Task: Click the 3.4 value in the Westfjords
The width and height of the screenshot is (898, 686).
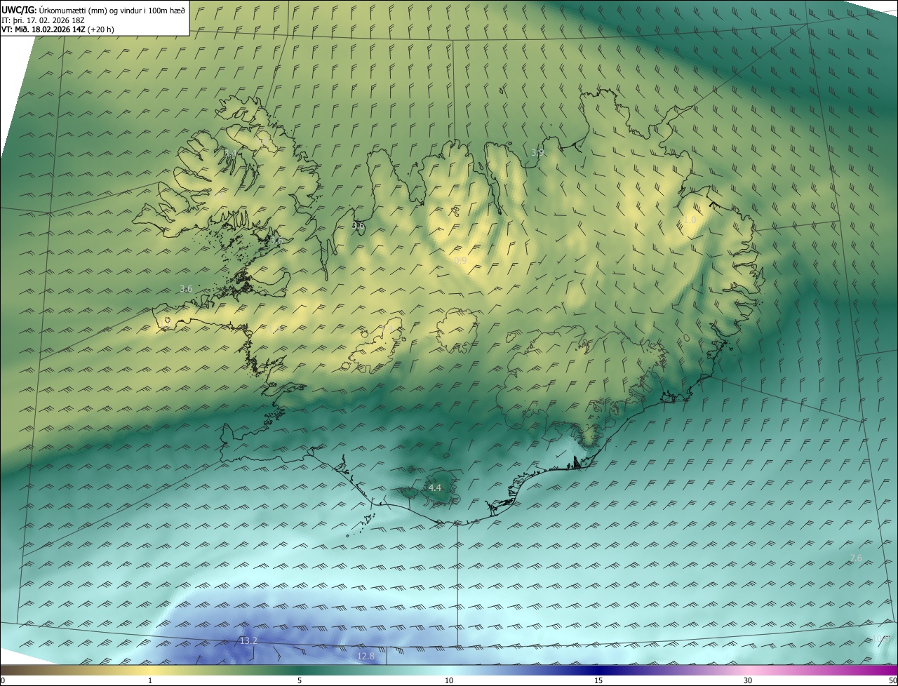Action: tap(230, 153)
